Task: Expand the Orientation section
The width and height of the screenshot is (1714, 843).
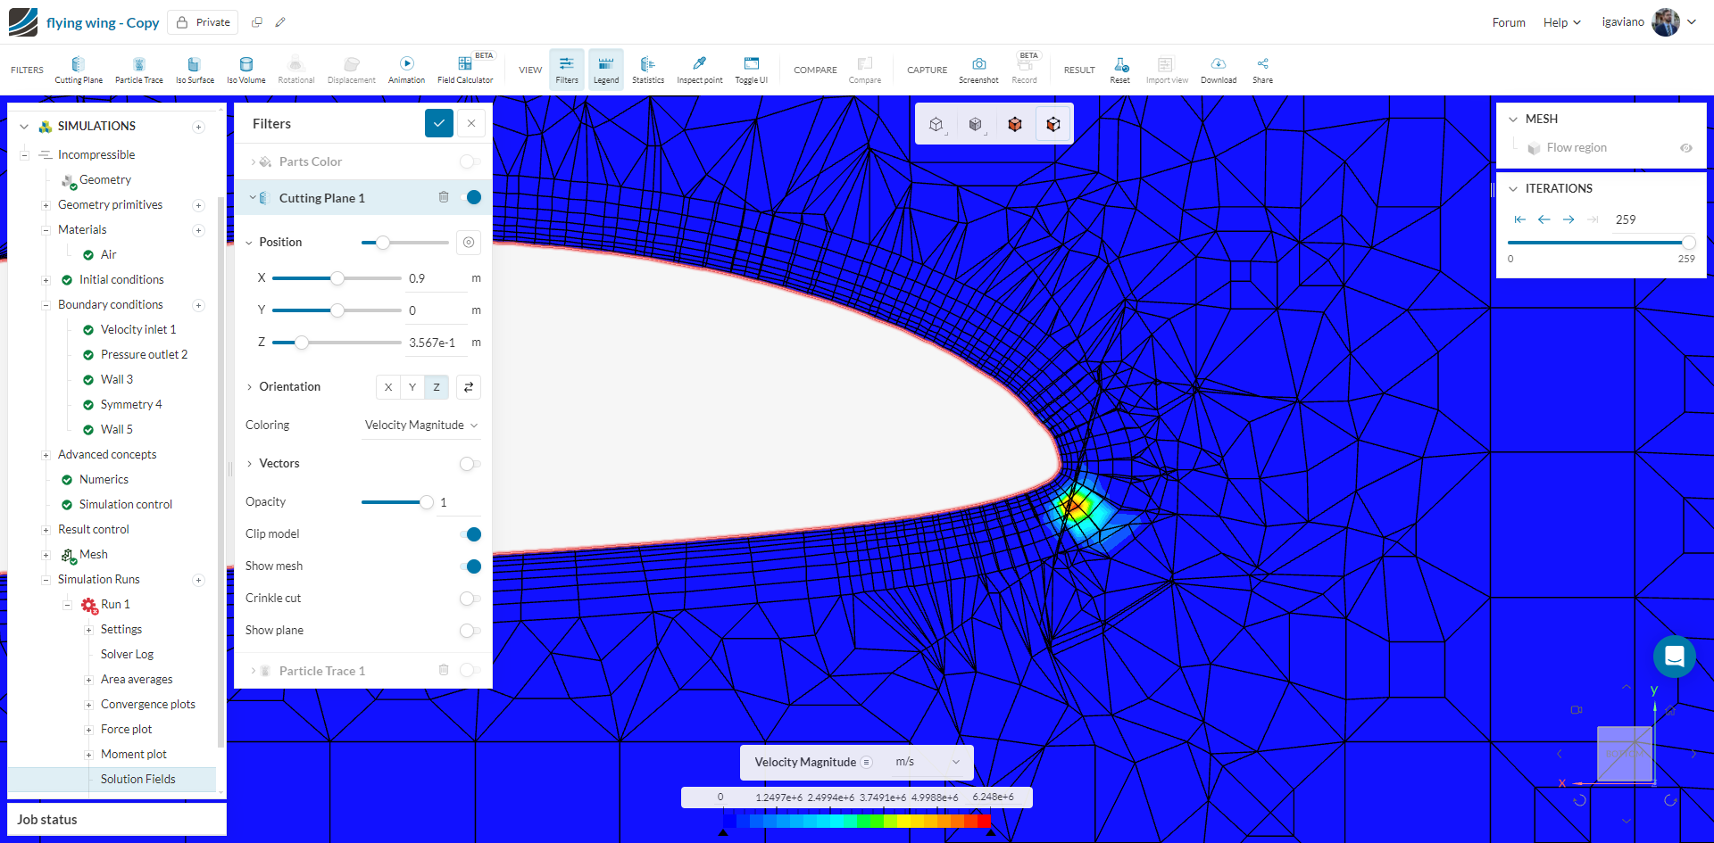Action: point(249,387)
